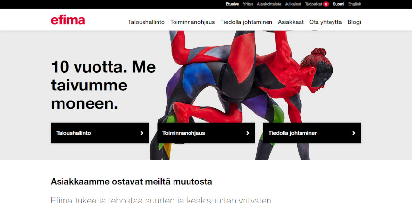Go to Julkaisut in the top bar
Image resolution: width=412 pixels, height=203 pixels.
[x=293, y=4]
